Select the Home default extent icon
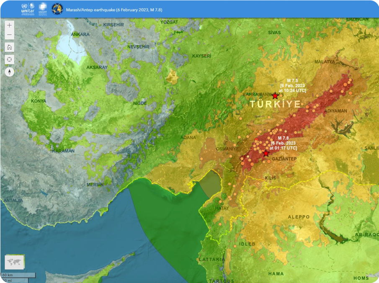Screen dimensions: 379x283 coord(9,47)
